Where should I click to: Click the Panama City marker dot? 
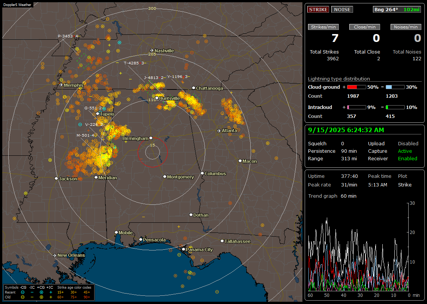click(183, 249)
